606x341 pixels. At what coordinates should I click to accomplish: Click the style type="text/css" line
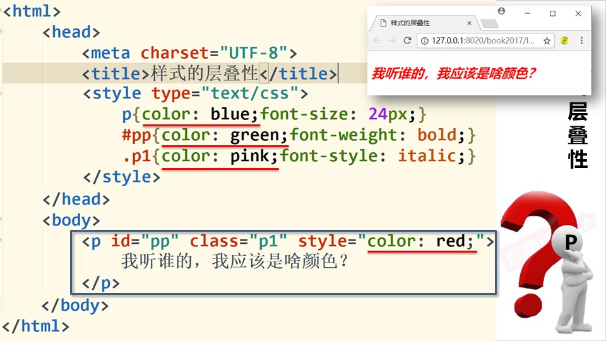click(x=195, y=93)
